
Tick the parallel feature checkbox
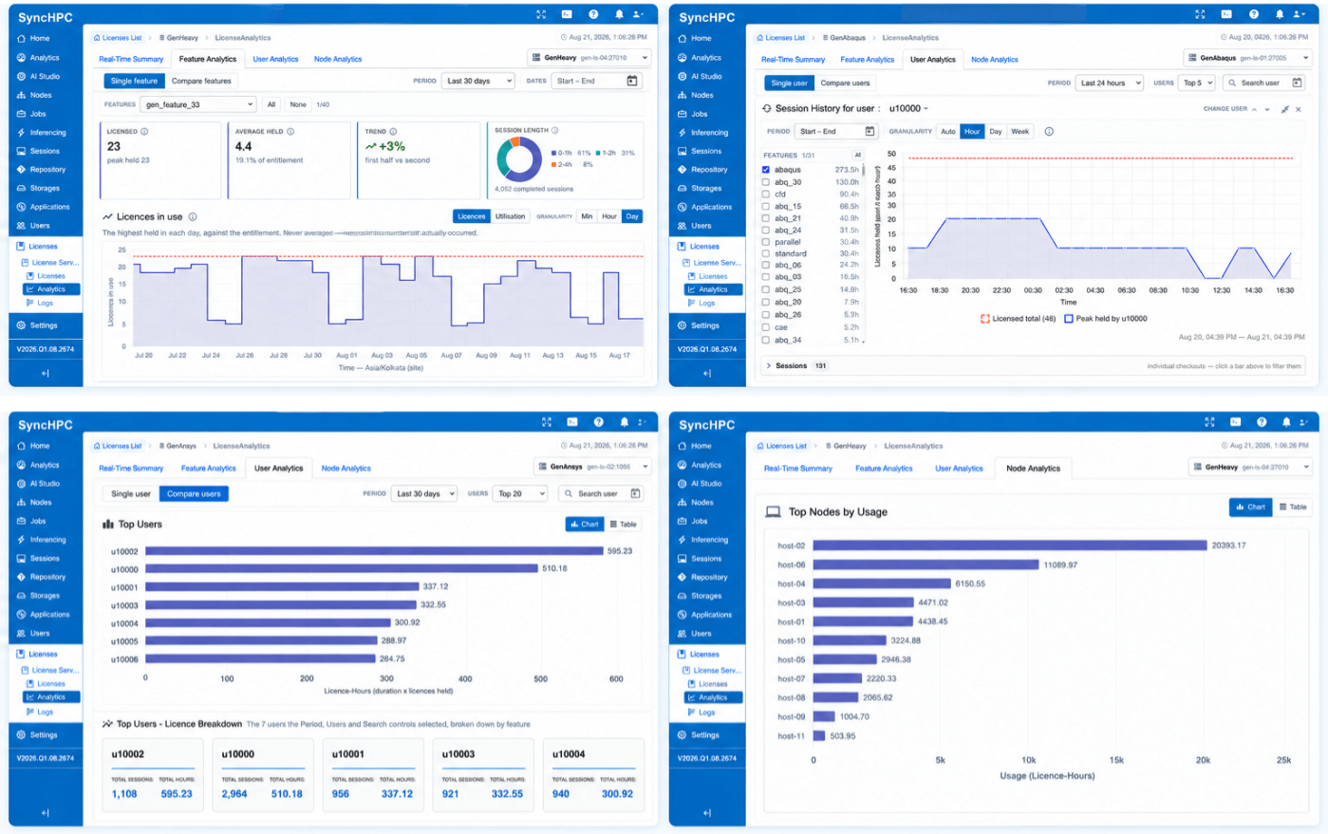(765, 242)
